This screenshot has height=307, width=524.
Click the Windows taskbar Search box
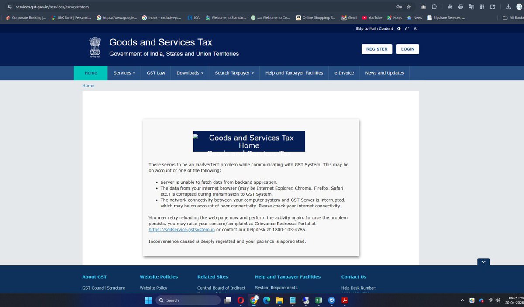(188, 300)
